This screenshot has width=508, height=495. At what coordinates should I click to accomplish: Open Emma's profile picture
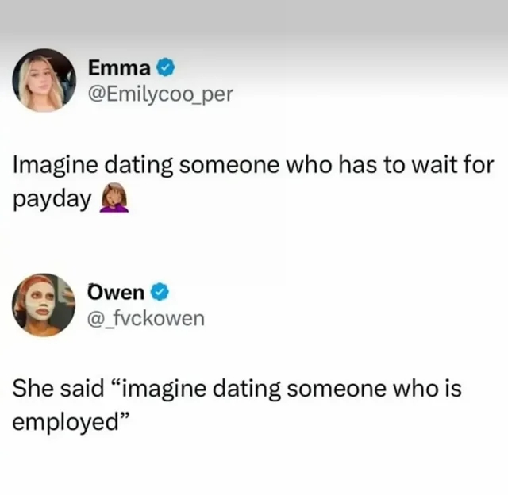pyautogui.click(x=44, y=80)
